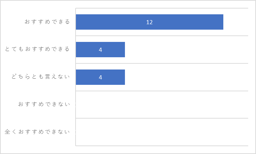Image resolution: width=256 pixels, height=154 pixels.
Task: Select the topmost horizontal gridline
Action: [162, 8]
